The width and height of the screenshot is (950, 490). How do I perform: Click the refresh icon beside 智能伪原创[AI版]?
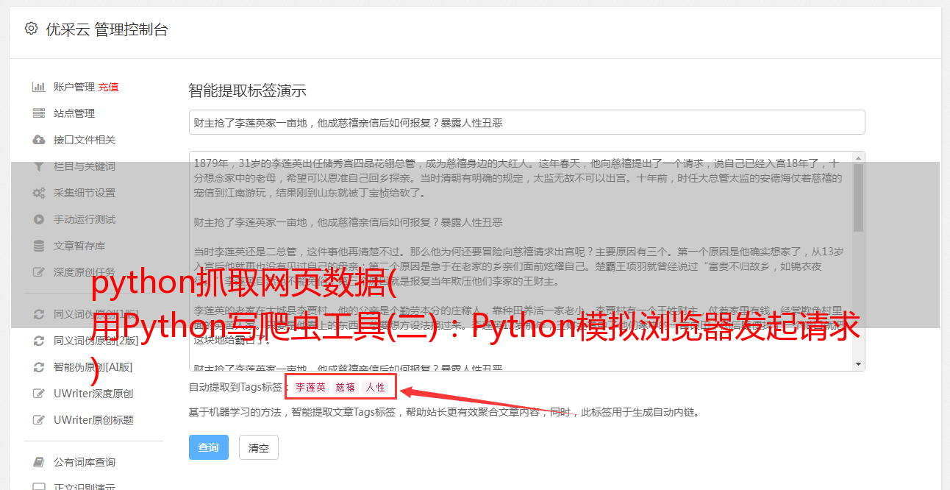(x=39, y=367)
